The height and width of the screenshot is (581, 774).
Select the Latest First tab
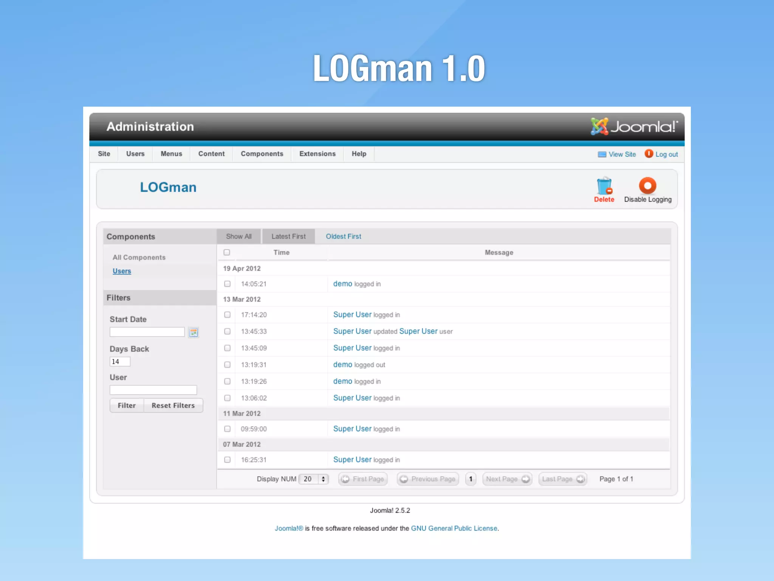tap(288, 236)
